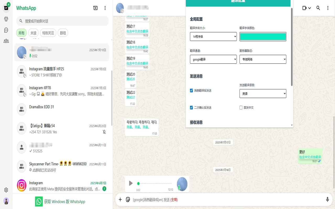Click the search magnifier in chat list
The height and width of the screenshot is (209, 335).
coord(21,21)
